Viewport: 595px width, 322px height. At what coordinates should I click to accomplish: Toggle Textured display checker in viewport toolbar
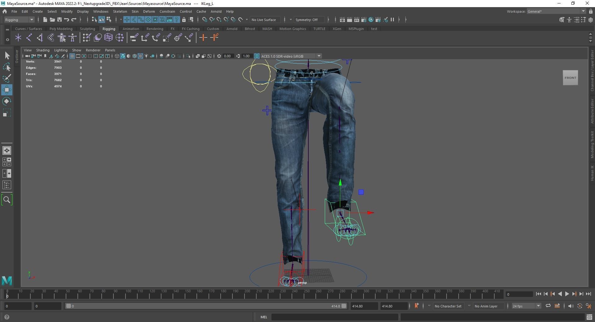click(140, 56)
